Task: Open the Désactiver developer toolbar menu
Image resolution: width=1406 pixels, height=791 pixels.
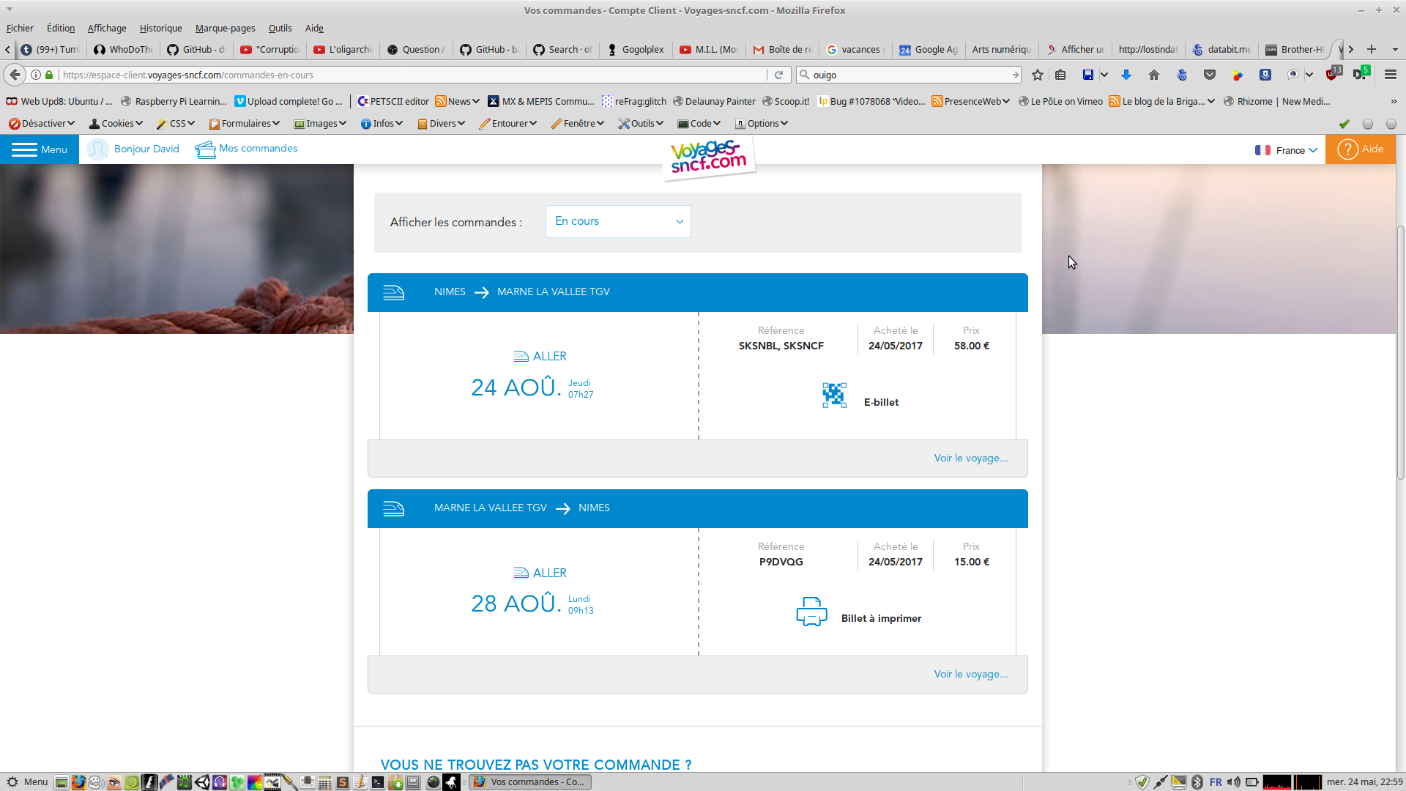Action: tap(42, 124)
